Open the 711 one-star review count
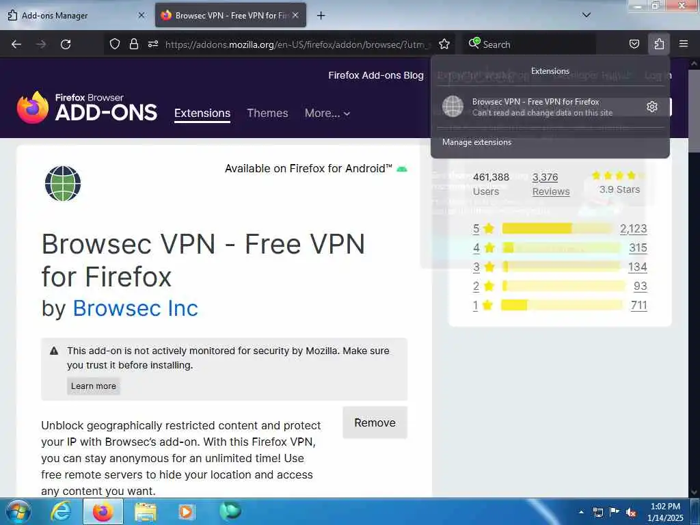 (639, 306)
